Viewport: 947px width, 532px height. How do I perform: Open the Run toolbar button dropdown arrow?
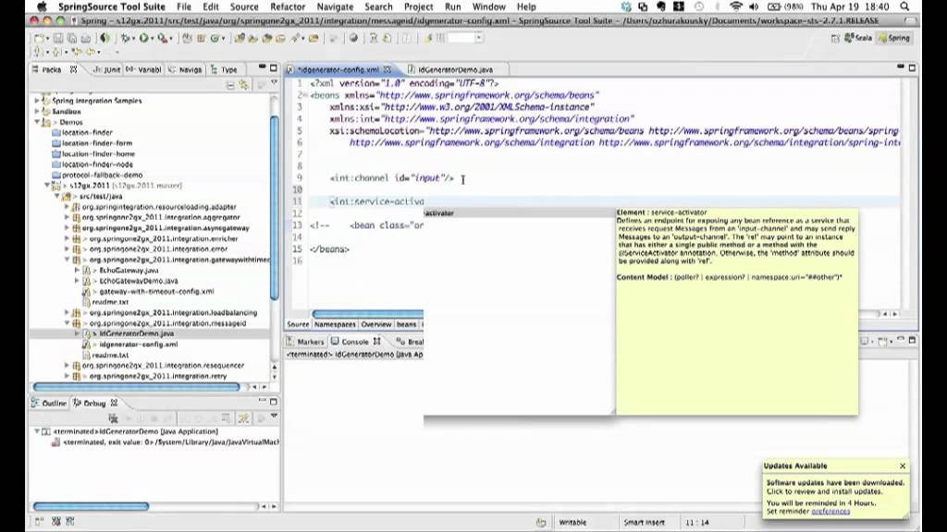[x=153, y=39]
